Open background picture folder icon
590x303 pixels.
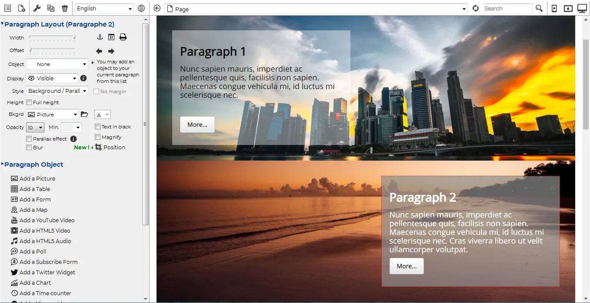tap(84, 115)
